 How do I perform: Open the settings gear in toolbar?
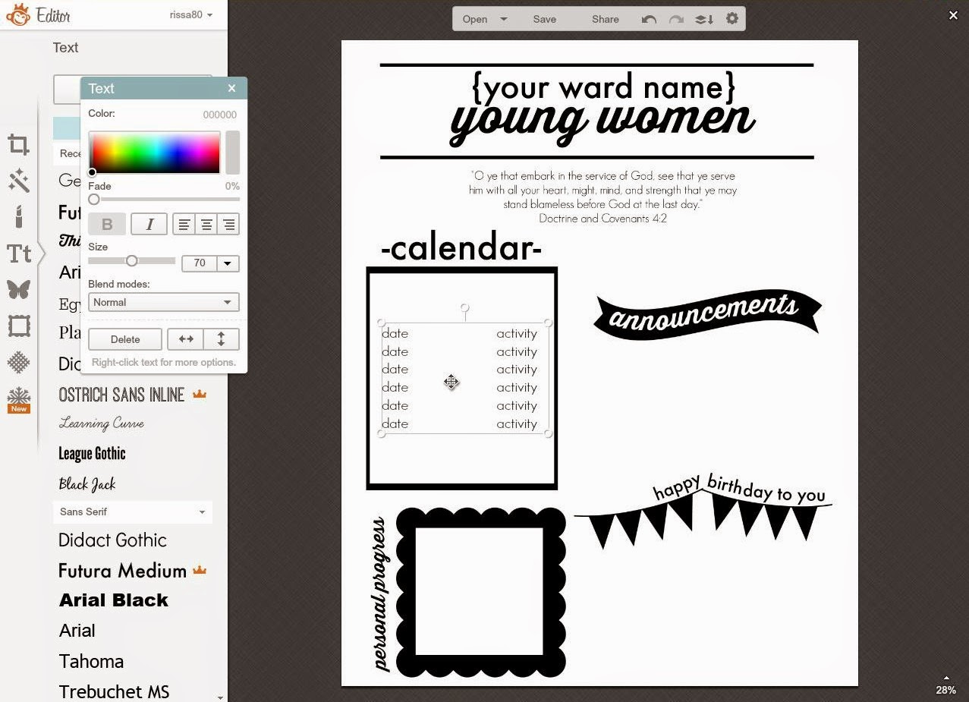tap(732, 19)
